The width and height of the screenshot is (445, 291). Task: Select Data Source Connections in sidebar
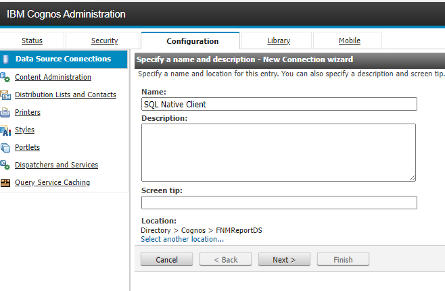63,59
